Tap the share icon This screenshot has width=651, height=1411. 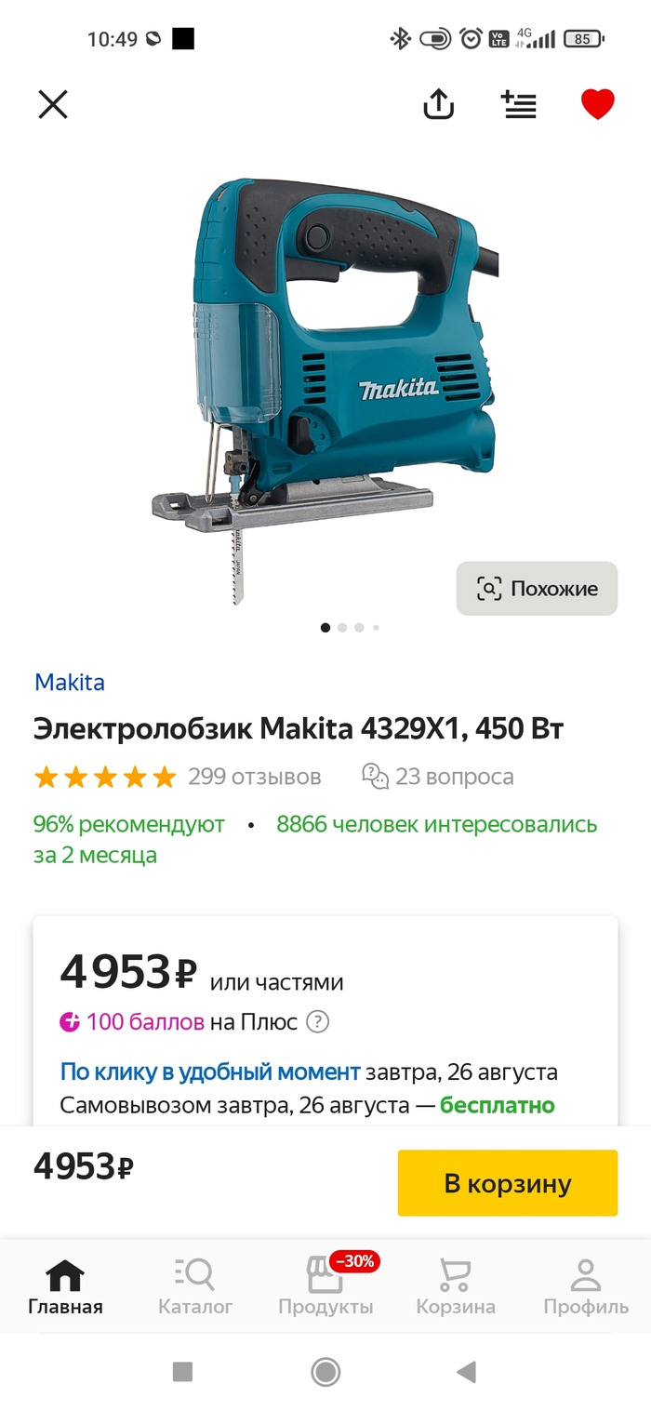tap(438, 103)
